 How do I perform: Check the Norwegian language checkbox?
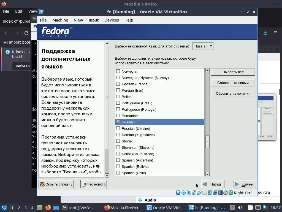pos(118,71)
